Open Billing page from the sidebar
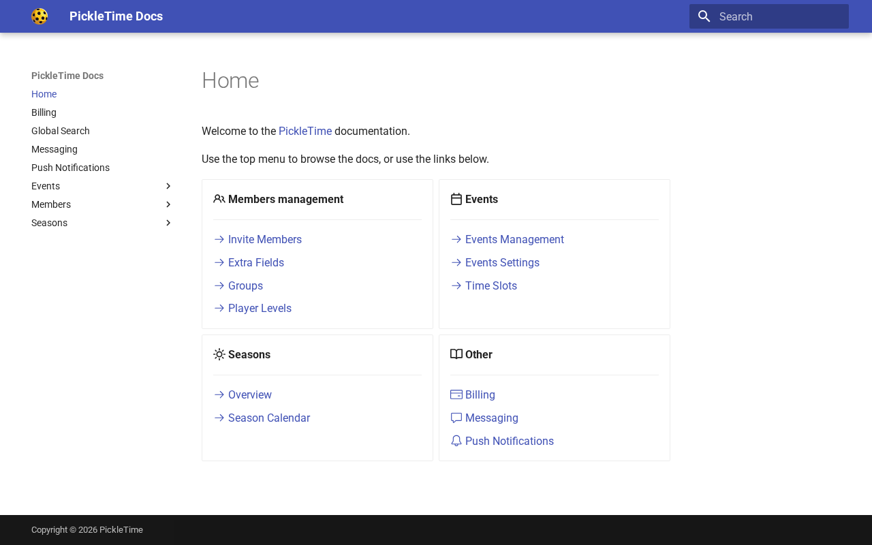The width and height of the screenshot is (872, 545). (44, 112)
